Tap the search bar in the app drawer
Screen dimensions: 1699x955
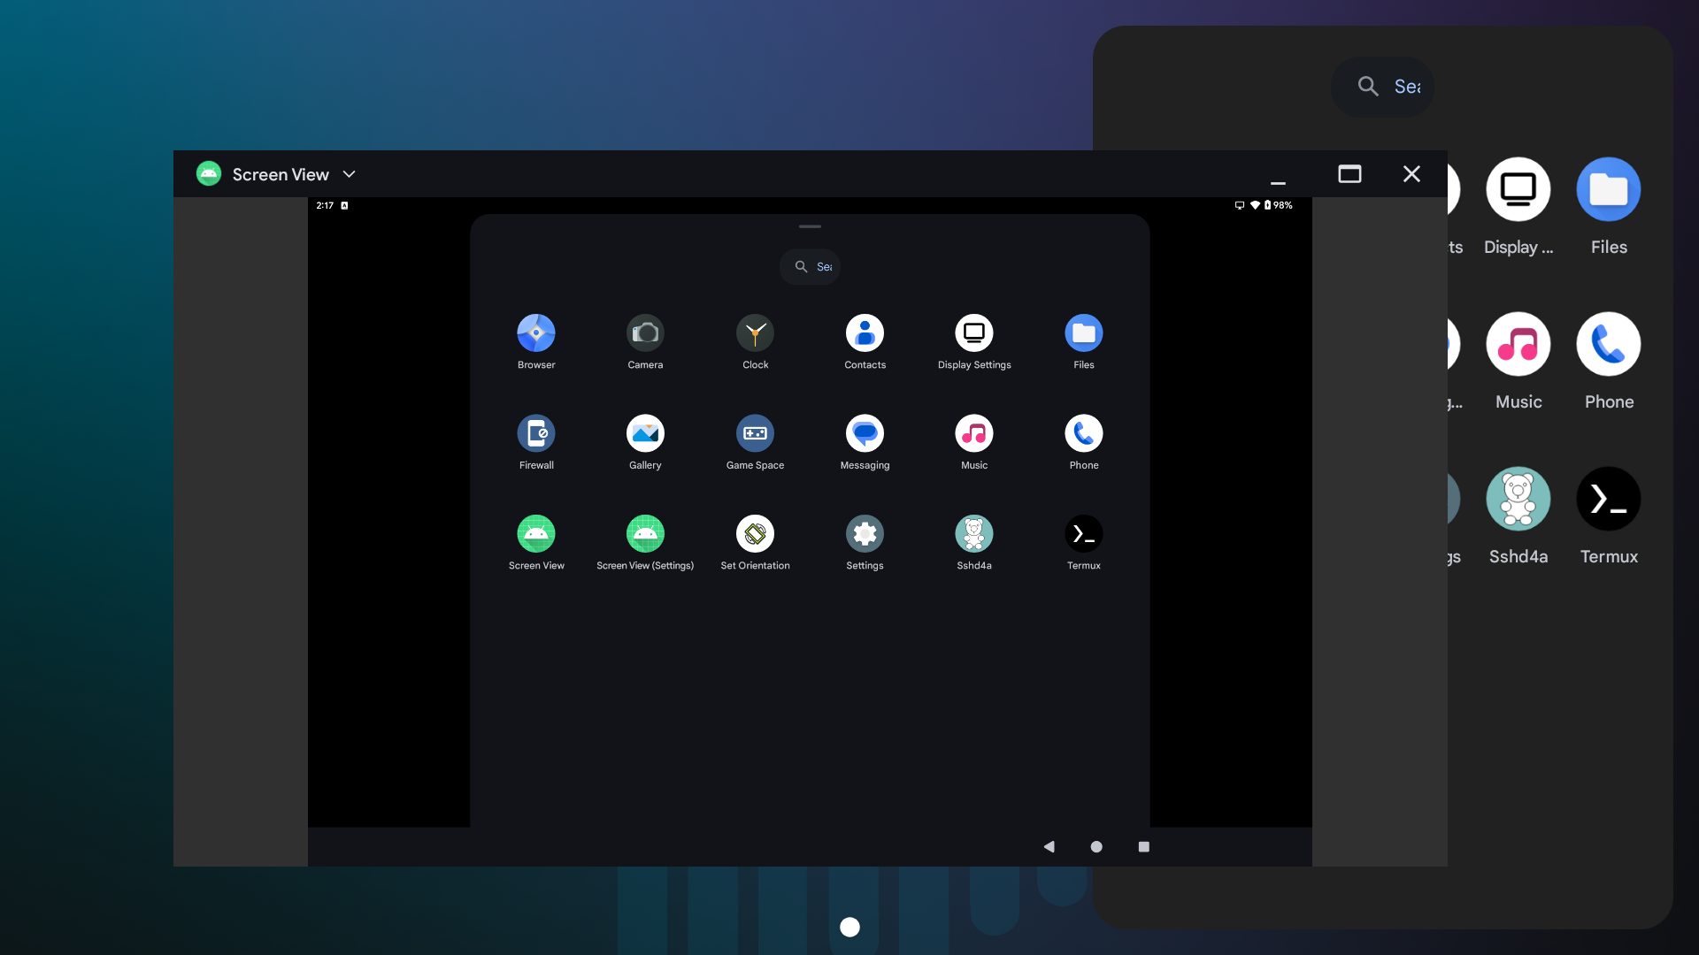coord(810,266)
